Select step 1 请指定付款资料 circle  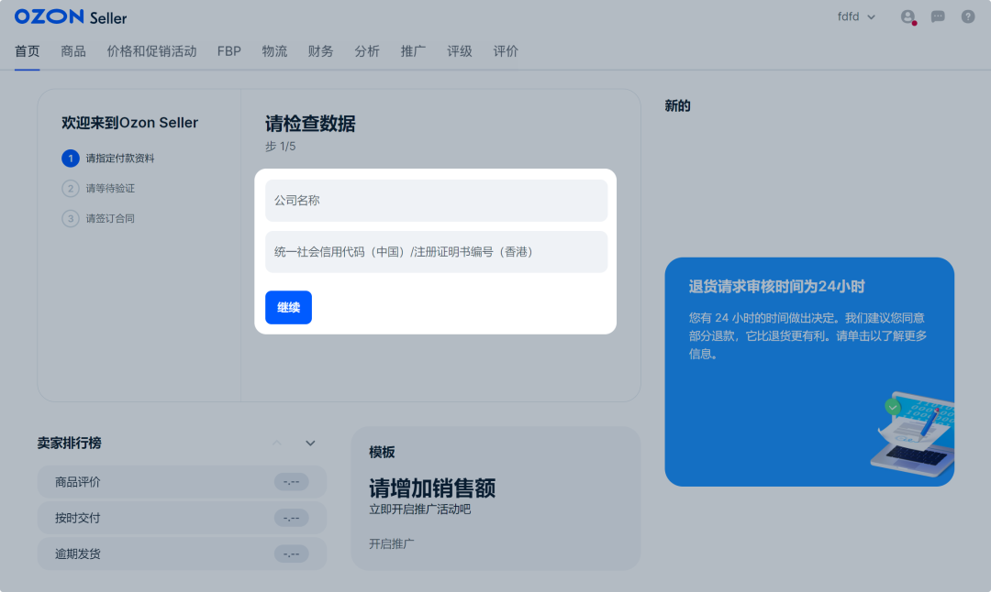coord(71,158)
